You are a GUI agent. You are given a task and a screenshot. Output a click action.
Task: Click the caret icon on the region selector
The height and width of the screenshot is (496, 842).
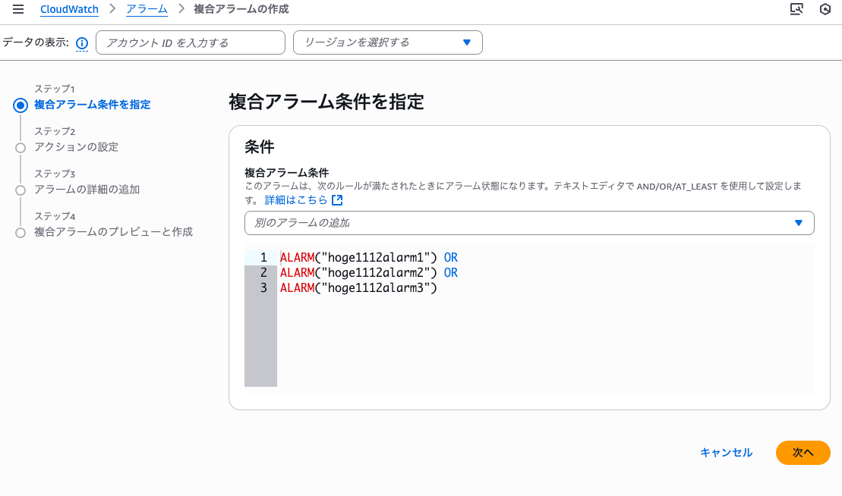468,42
